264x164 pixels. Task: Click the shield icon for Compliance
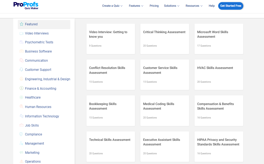tap(22, 134)
